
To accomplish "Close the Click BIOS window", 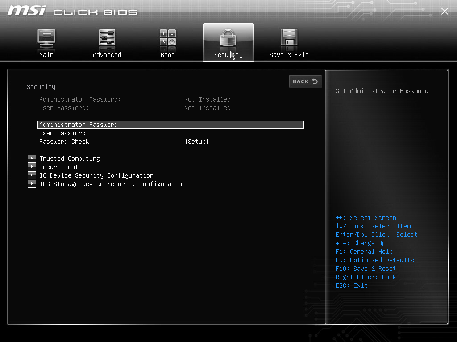I will pyautogui.click(x=445, y=11).
